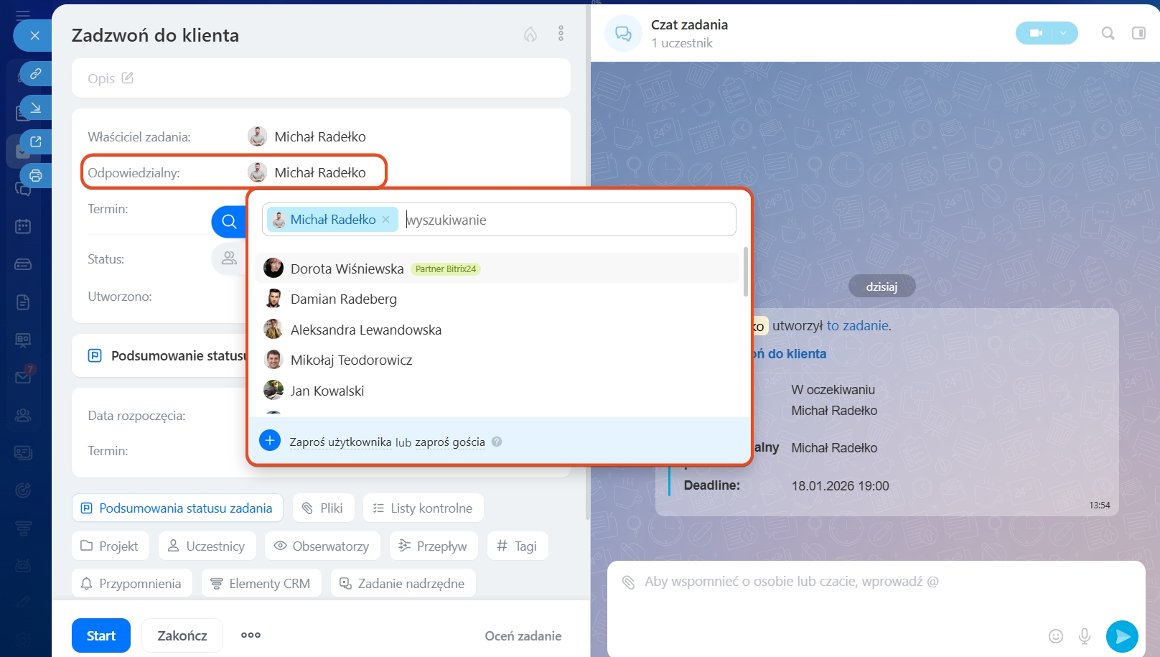Viewport: 1160px width, 657px height.
Task: Add Tagi tags to the task
Action: [518, 546]
